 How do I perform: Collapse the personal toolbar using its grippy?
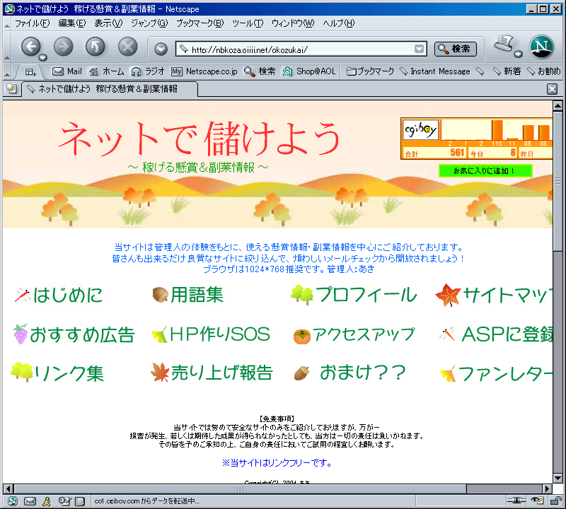click(x=7, y=72)
